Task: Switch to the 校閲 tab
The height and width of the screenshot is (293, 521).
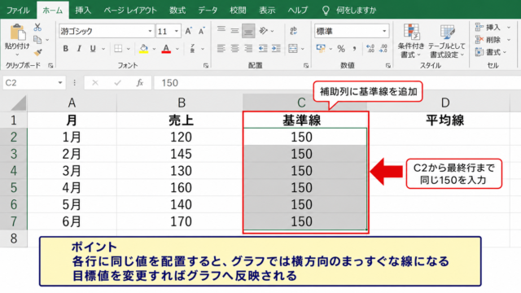Action: (238, 11)
